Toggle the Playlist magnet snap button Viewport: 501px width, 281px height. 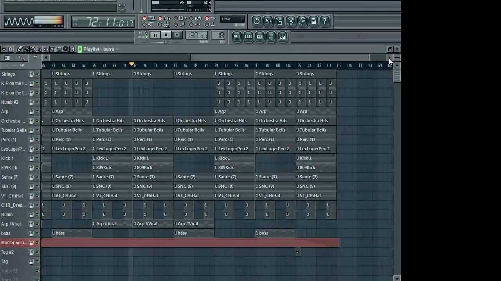point(11,49)
